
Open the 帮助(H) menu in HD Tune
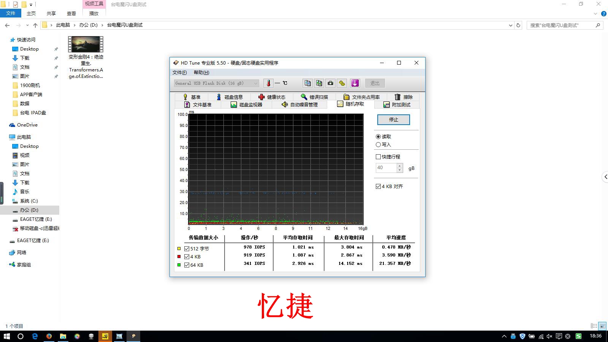[x=201, y=73]
